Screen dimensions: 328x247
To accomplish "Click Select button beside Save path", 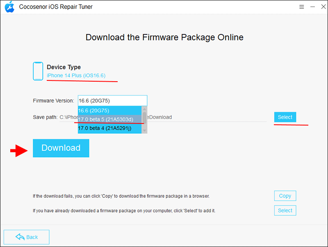I will [285, 117].
